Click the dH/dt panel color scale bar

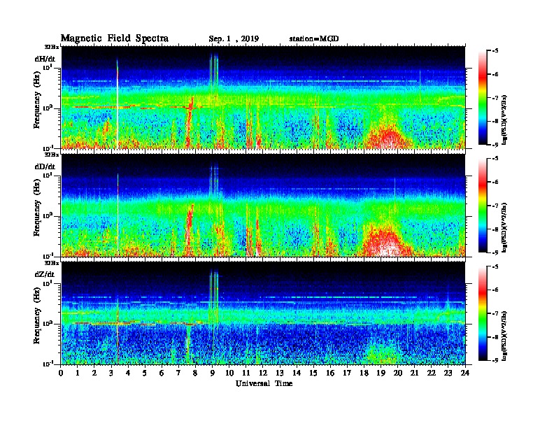483,98
